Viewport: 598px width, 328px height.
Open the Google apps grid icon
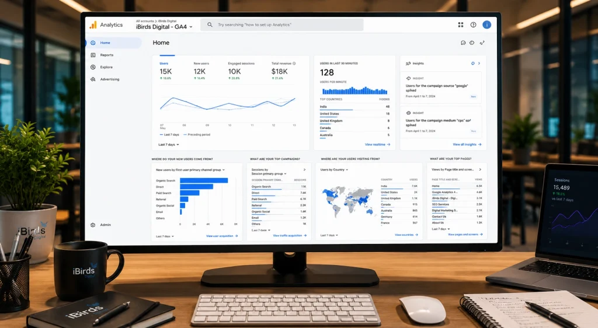461,25
